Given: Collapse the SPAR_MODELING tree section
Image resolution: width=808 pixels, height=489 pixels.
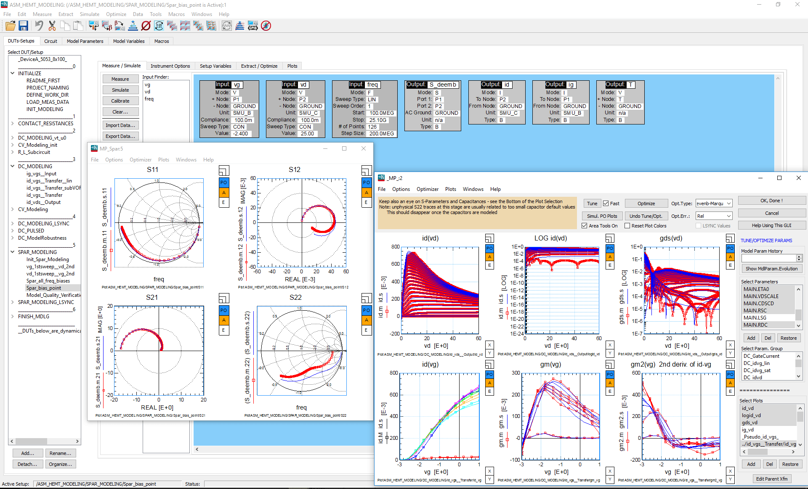Looking at the screenshot, I should pyautogui.click(x=12, y=251).
